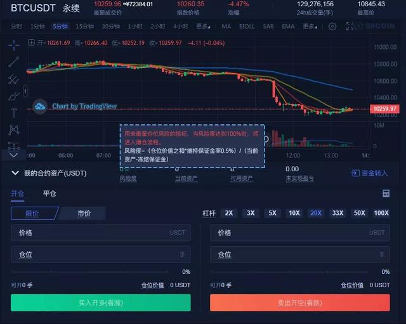Toggle the BOLL indicator
The height and width of the screenshot is (324, 406).
tap(247, 27)
